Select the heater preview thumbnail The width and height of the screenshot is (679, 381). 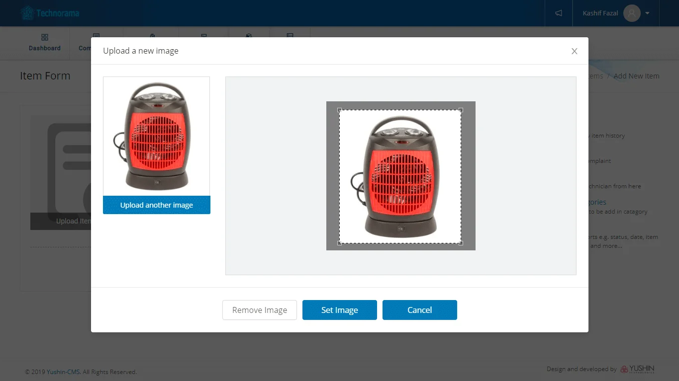(x=156, y=136)
